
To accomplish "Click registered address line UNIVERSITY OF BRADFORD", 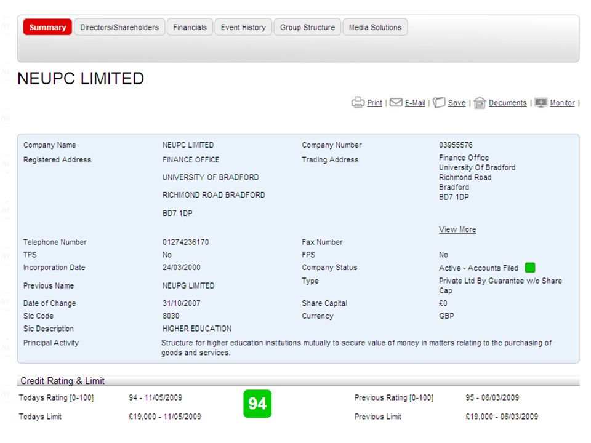I will point(211,177).
